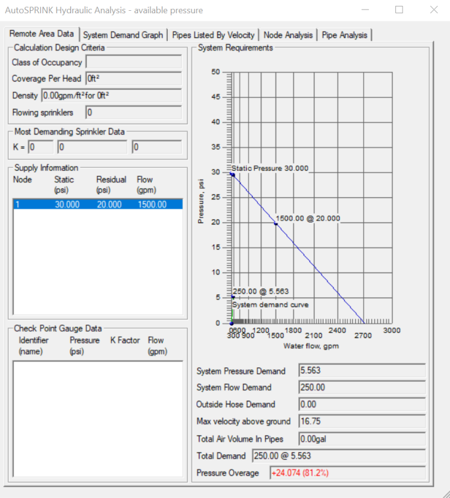Click the Pressure Overage field

[348, 473]
